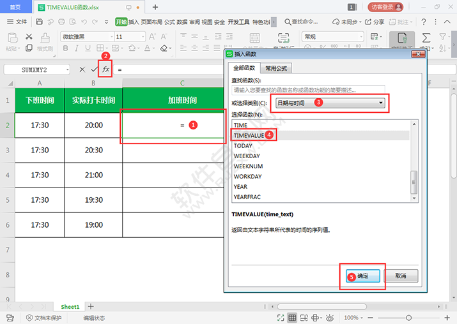Screen dimensions: 457x324
Task: Switch to the 数据 ribbon tab
Action: click(182, 22)
